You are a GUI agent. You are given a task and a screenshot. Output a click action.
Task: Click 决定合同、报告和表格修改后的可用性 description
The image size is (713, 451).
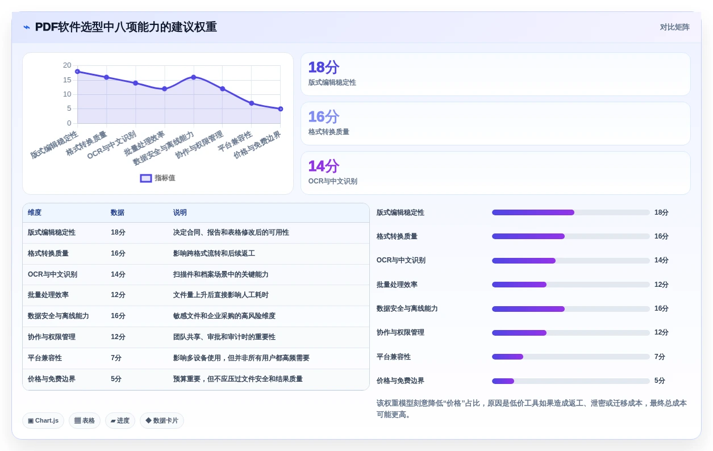(x=231, y=233)
